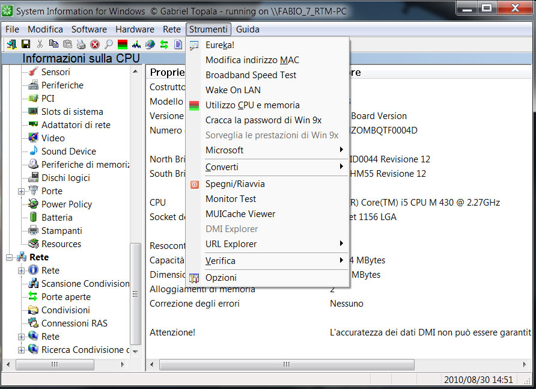Image resolution: width=536 pixels, height=389 pixels.
Task: Click the Print toolbar icon
Action: [x=81, y=44]
